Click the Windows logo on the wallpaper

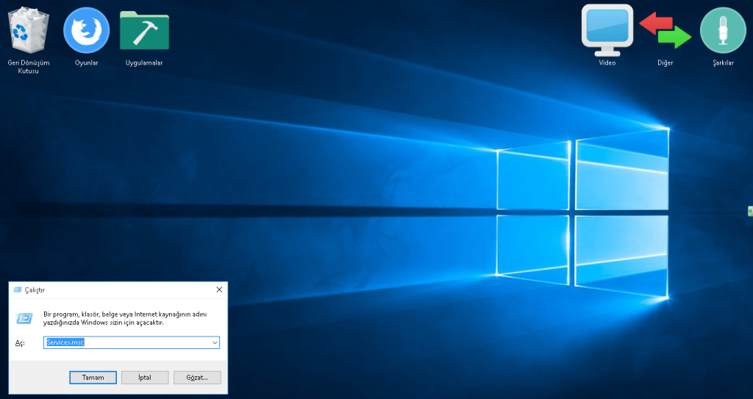point(582,215)
